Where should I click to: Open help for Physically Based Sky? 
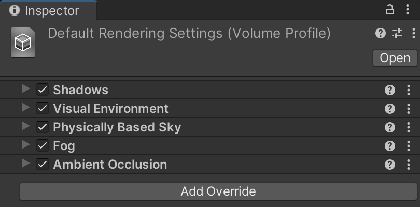tap(390, 127)
